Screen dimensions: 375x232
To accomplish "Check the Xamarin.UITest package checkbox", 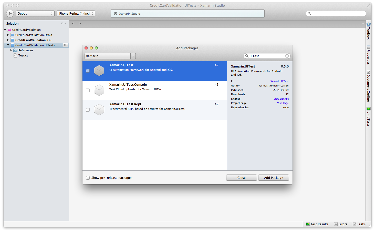I will coord(88,71).
